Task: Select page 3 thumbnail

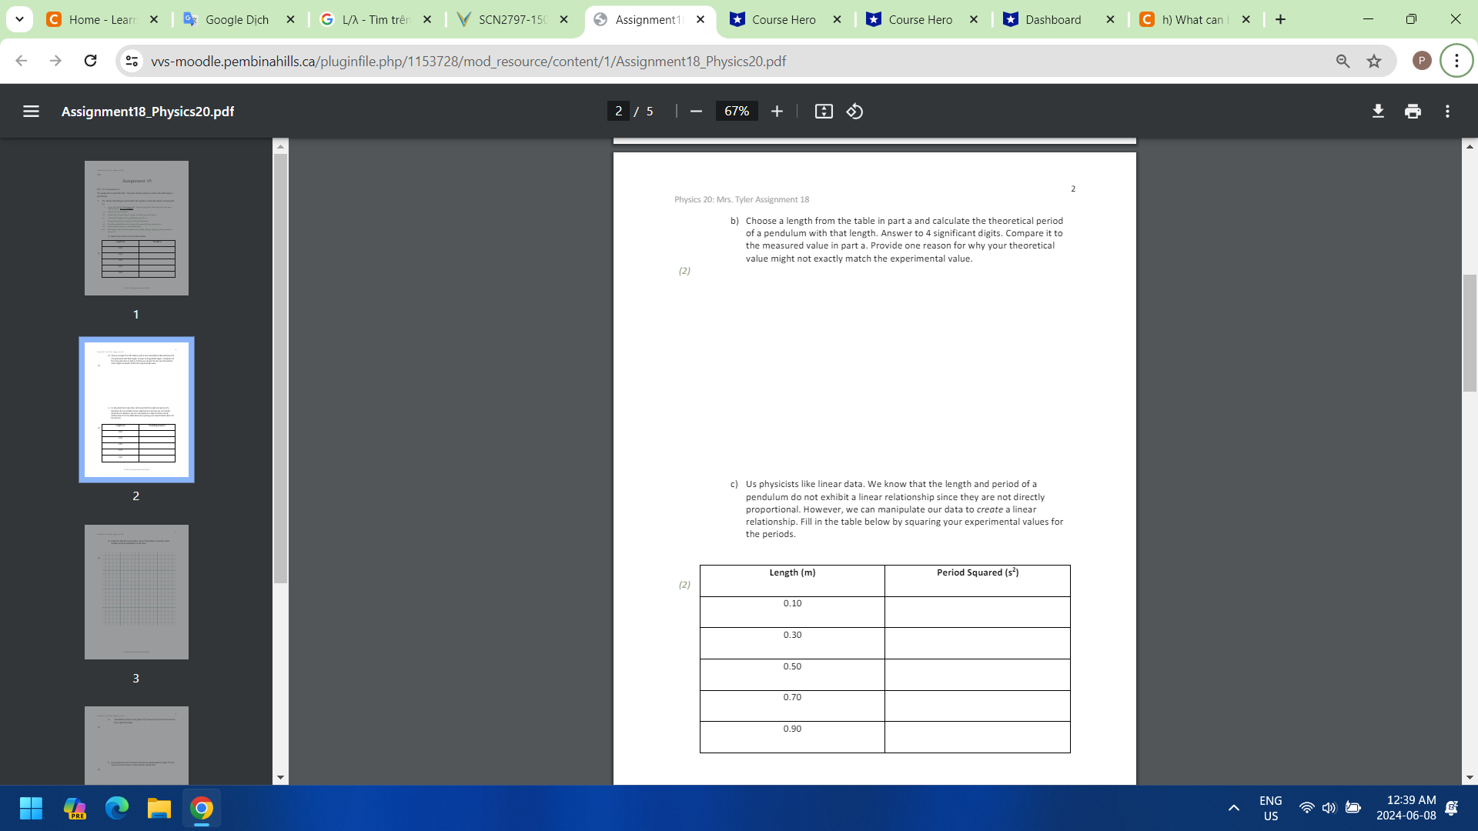Action: (x=136, y=592)
